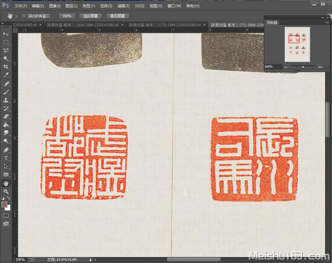Select the Rectangular Marquee tool
Image resolution: width=332 pixels, height=263 pixels.
pos(6,42)
